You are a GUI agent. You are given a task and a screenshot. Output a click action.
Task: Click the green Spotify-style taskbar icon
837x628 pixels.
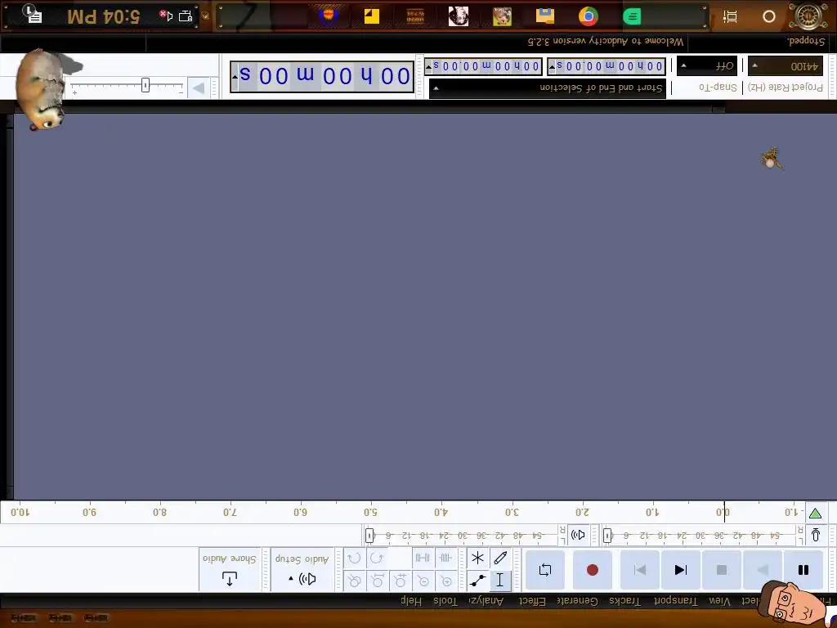pyautogui.click(x=632, y=16)
